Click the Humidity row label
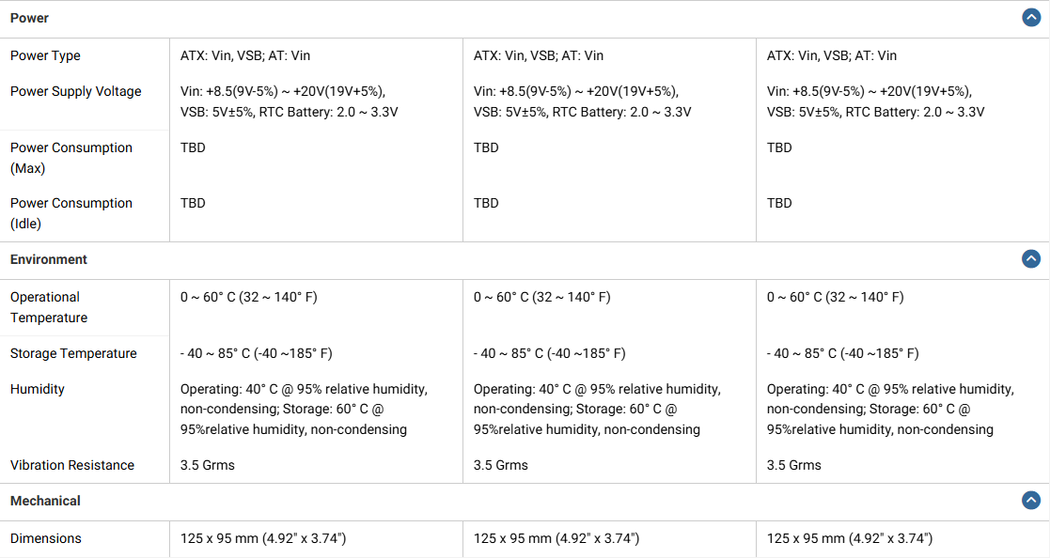 [38, 390]
